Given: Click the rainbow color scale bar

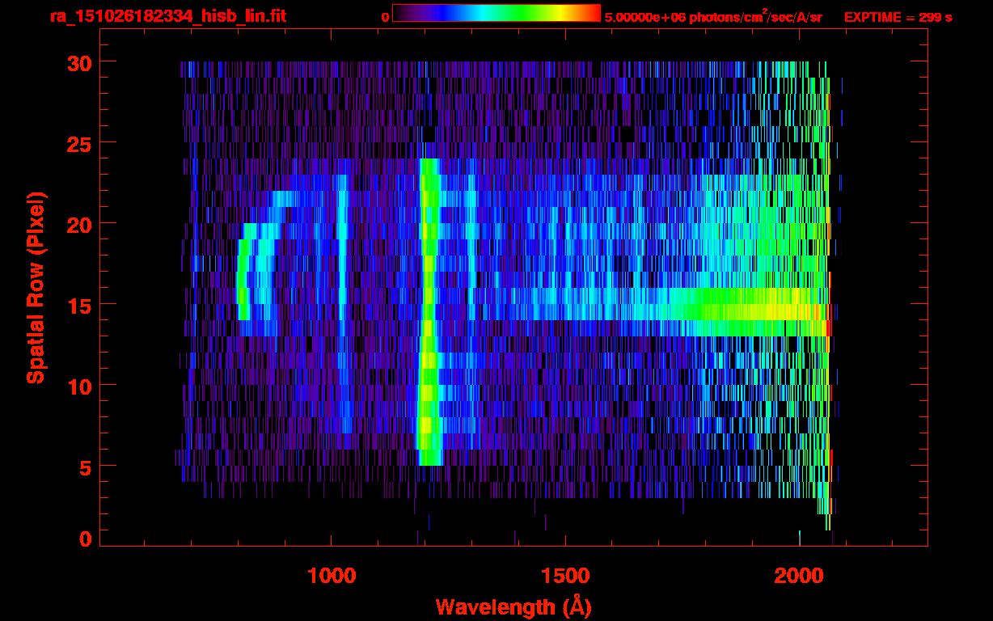Looking at the screenshot, I should pyautogui.click(x=496, y=13).
